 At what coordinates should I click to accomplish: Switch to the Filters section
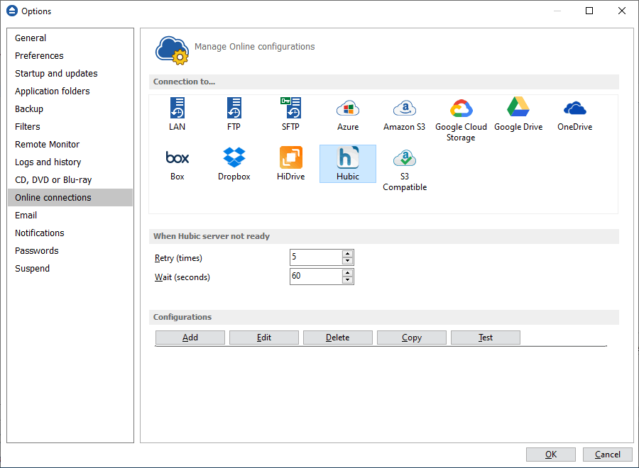(70, 126)
